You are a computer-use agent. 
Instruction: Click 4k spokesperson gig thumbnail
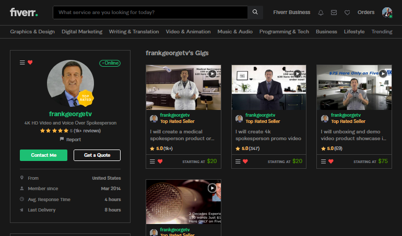(269, 88)
